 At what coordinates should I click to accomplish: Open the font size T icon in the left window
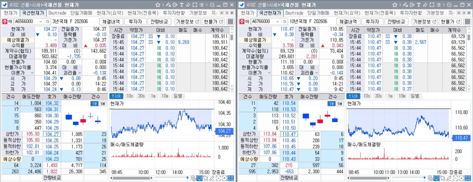pyautogui.click(x=181, y=5)
